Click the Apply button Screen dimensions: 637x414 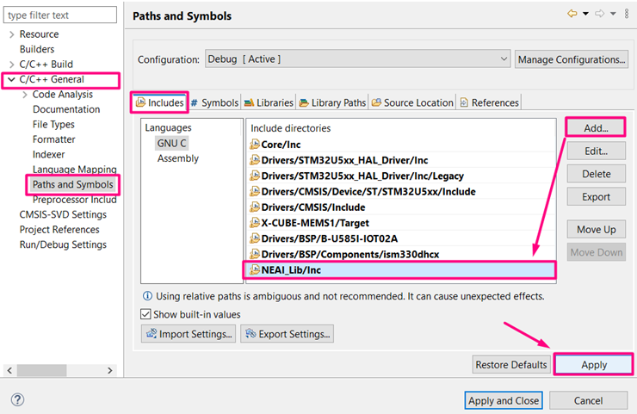(594, 364)
